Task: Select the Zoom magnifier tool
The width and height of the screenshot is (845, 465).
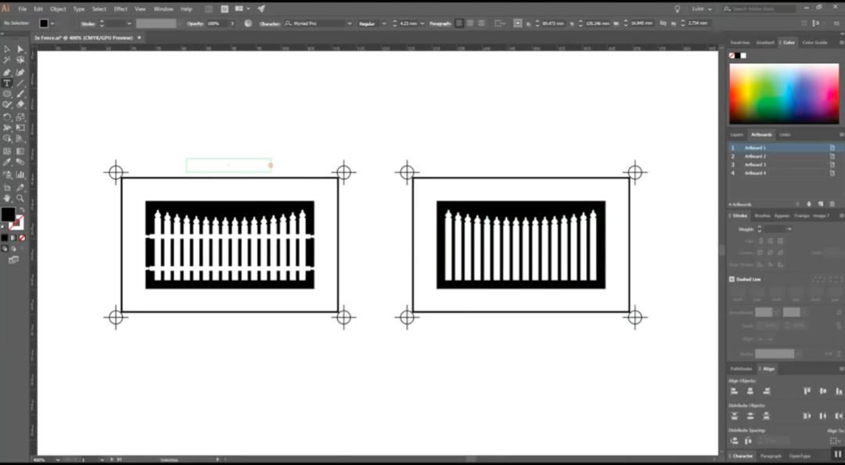Action: point(20,199)
